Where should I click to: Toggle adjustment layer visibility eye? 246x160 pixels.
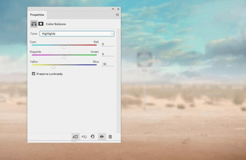click(102, 137)
